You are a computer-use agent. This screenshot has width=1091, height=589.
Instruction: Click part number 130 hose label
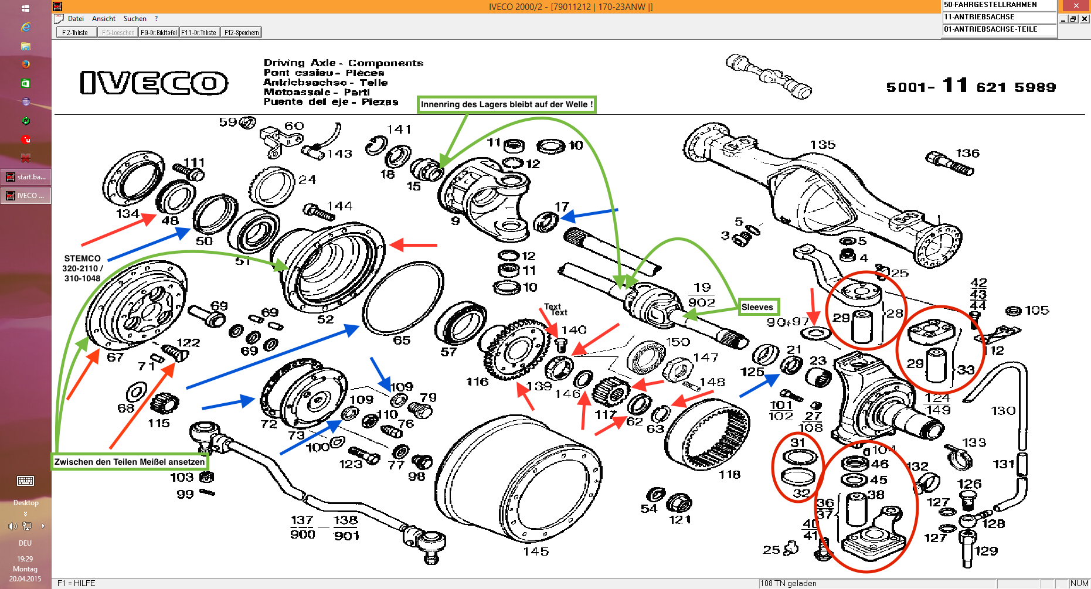(1003, 410)
